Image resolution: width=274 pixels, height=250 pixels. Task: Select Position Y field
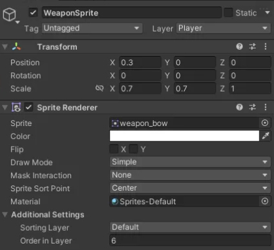(195, 63)
